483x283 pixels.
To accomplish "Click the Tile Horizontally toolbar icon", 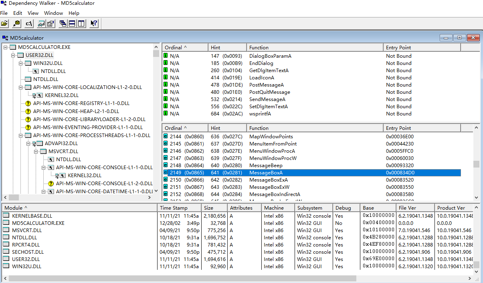I will click(x=72, y=24).
